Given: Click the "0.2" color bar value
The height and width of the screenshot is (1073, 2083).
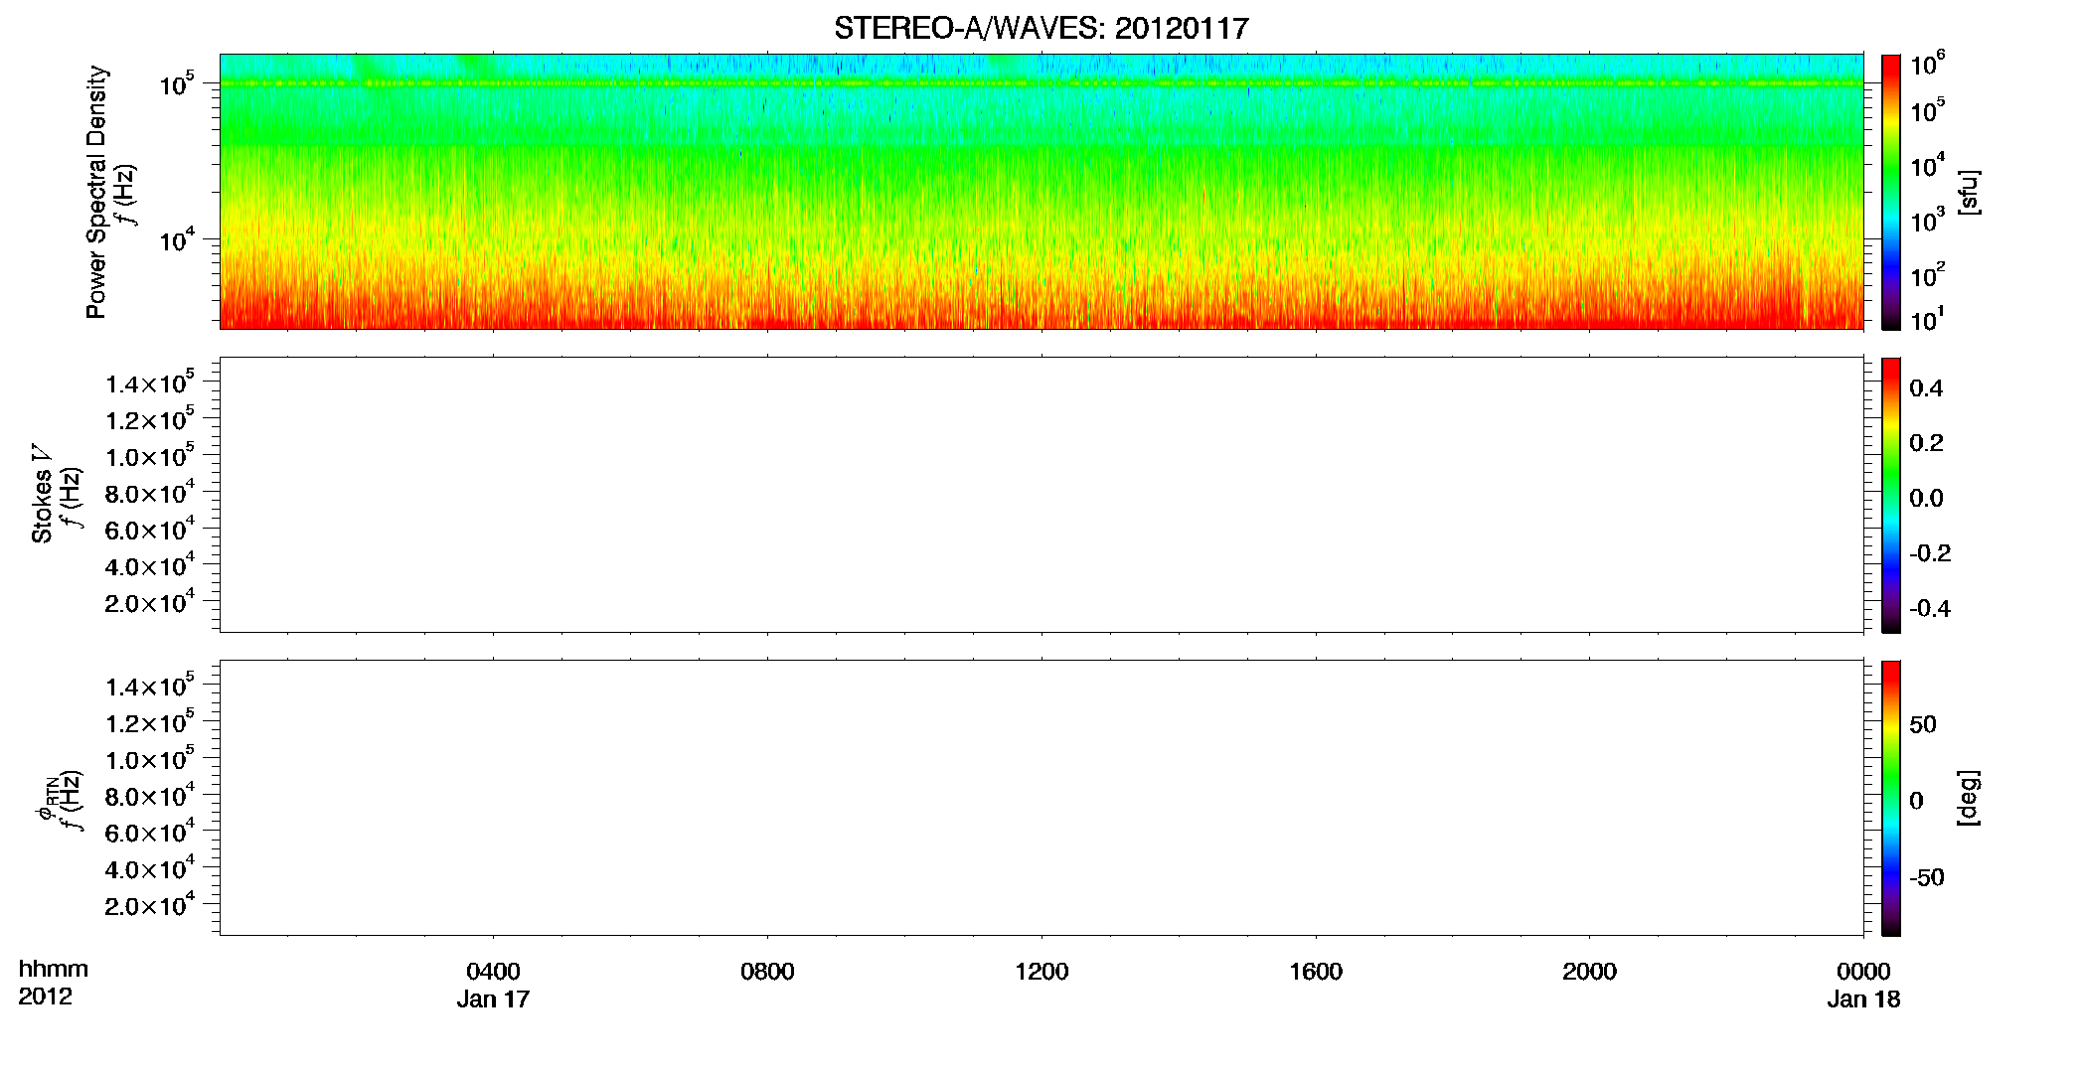Looking at the screenshot, I should [1926, 443].
